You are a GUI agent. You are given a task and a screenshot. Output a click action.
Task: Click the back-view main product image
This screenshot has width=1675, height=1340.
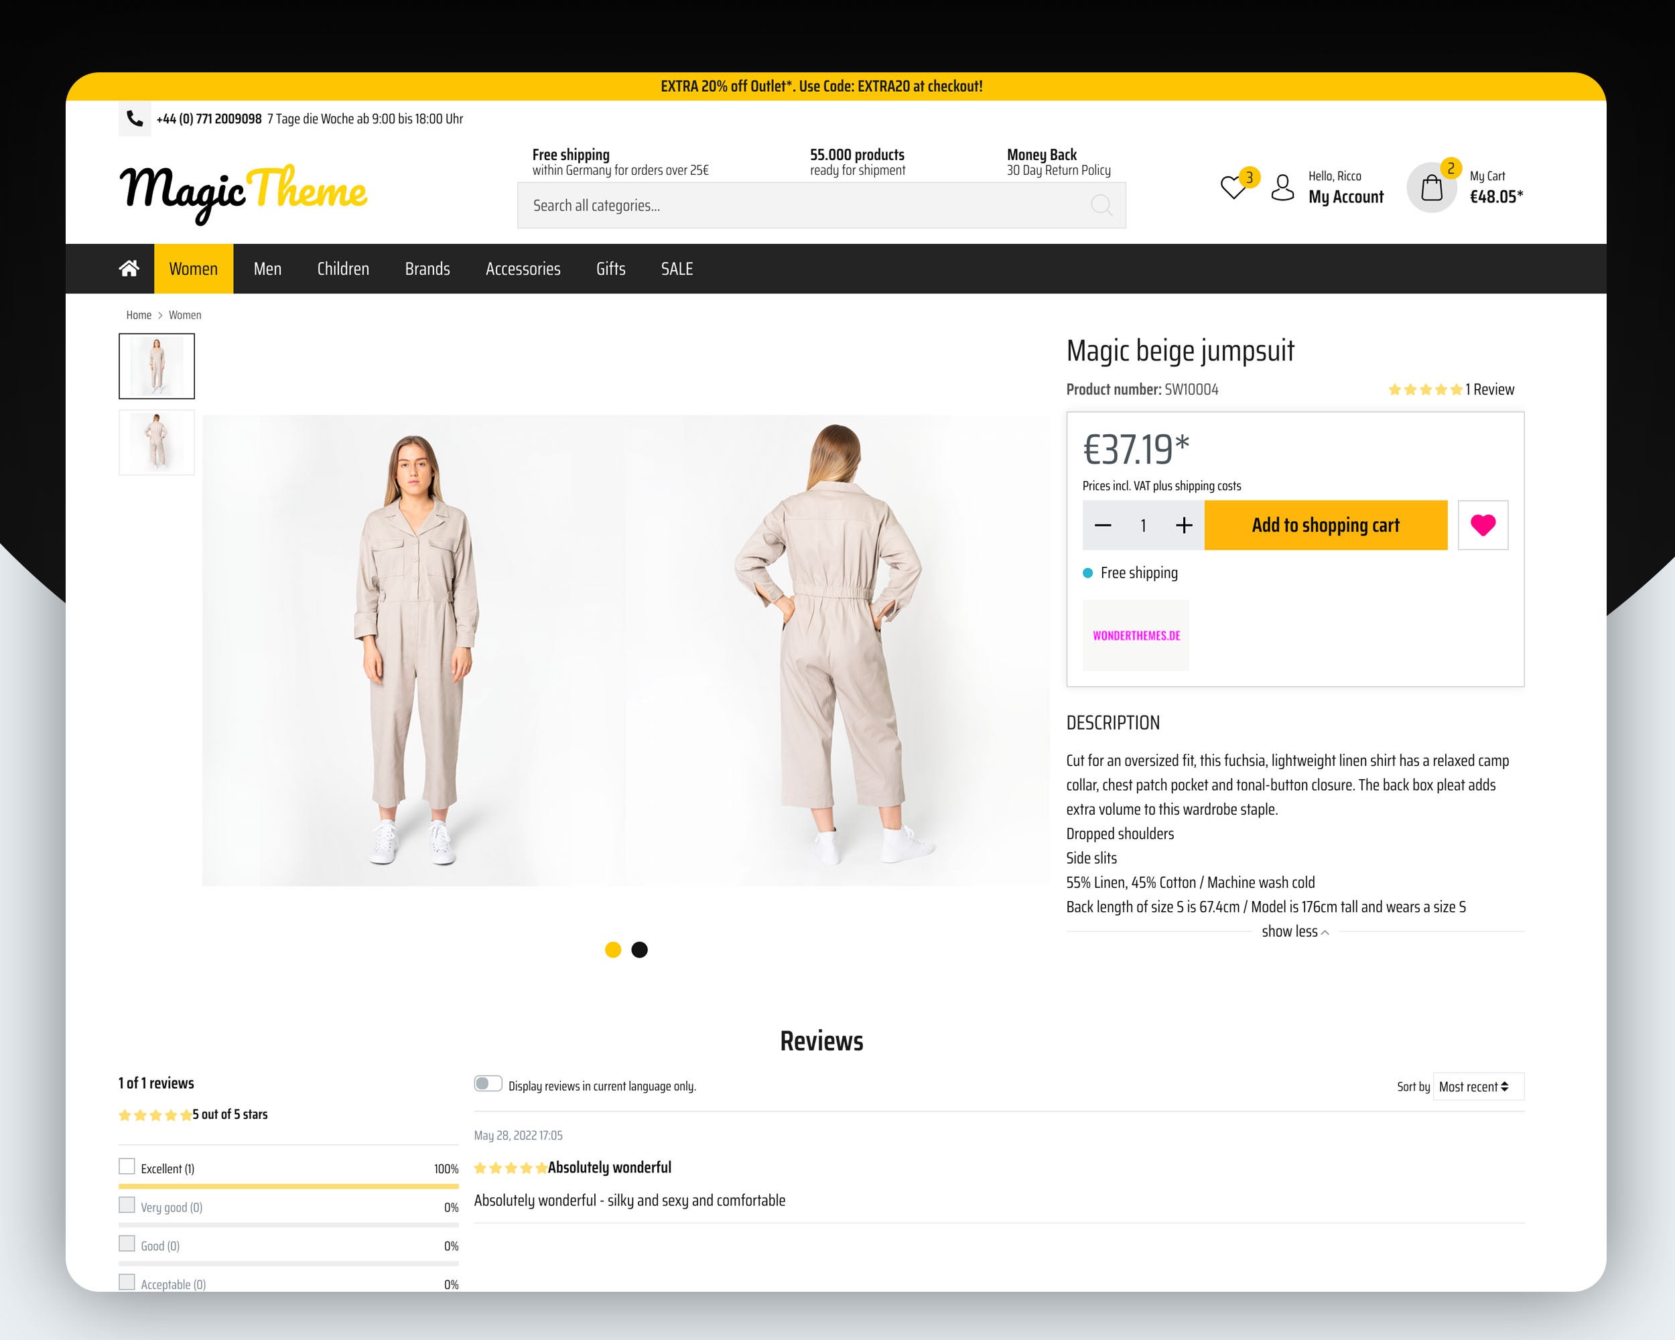coord(837,650)
